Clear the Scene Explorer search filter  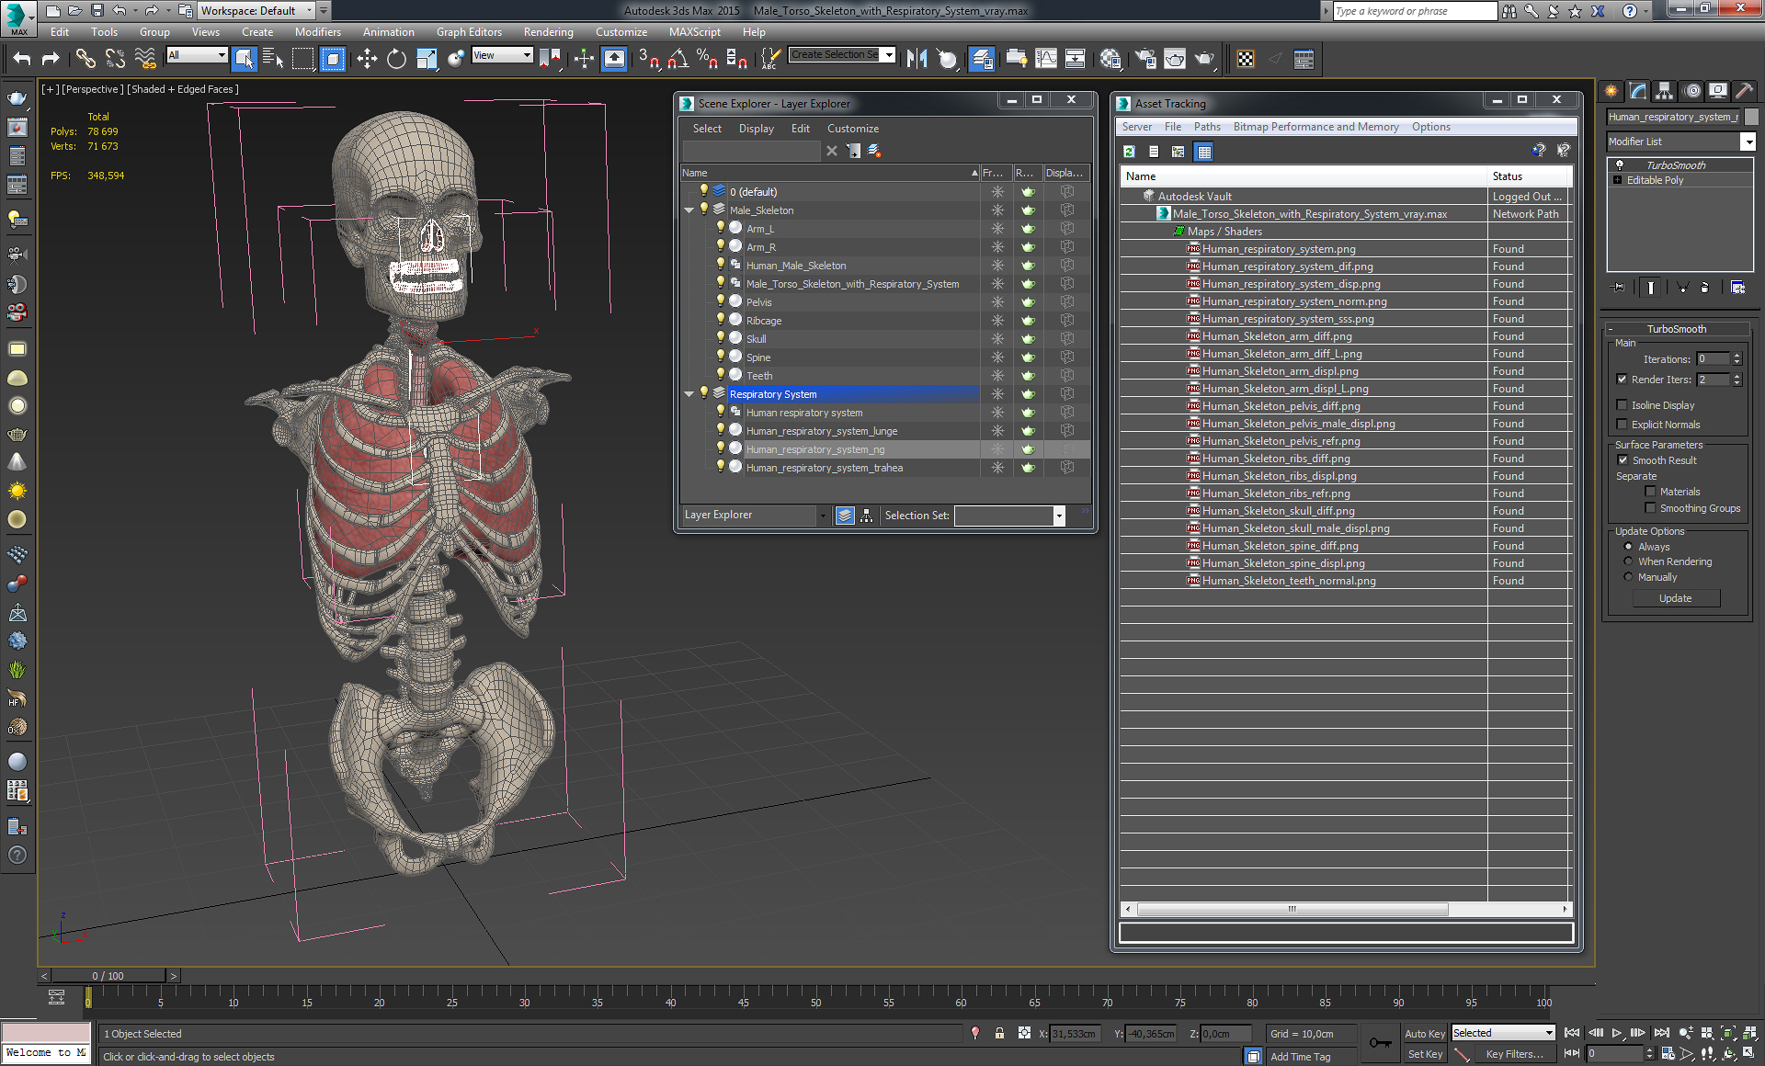(832, 151)
